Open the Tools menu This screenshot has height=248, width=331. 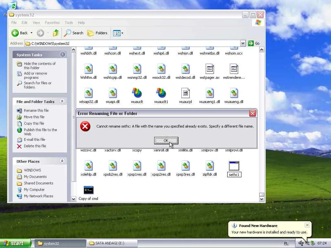pyautogui.click(x=69, y=23)
